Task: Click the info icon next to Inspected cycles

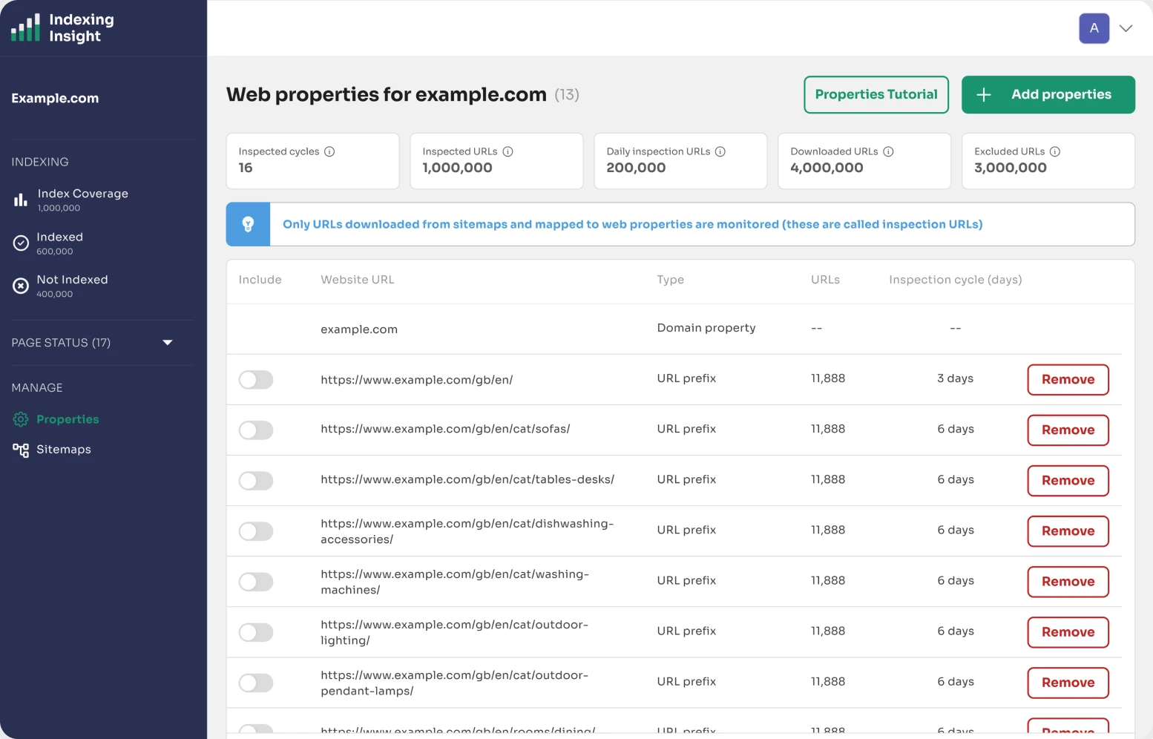Action: pos(329,151)
